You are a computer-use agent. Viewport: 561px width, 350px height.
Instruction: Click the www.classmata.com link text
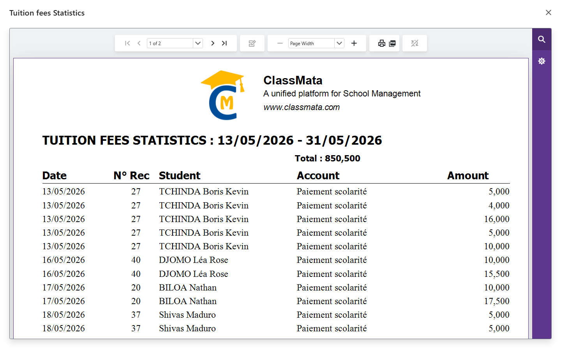302,107
